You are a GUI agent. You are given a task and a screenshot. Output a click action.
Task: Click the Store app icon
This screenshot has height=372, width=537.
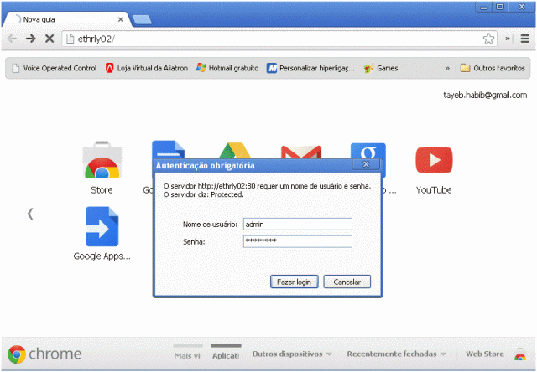tap(101, 163)
